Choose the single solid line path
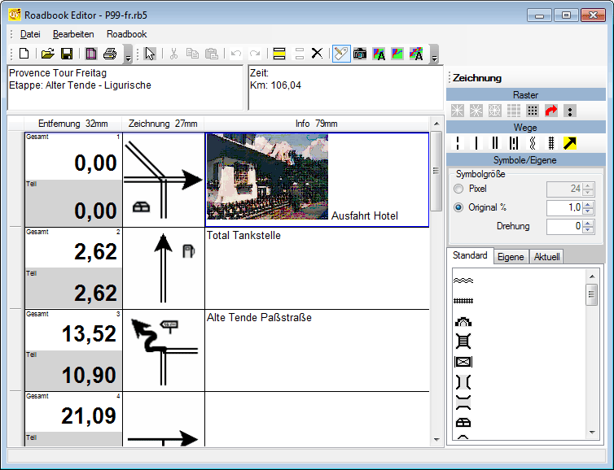614x470 pixels. pyautogui.click(x=476, y=143)
